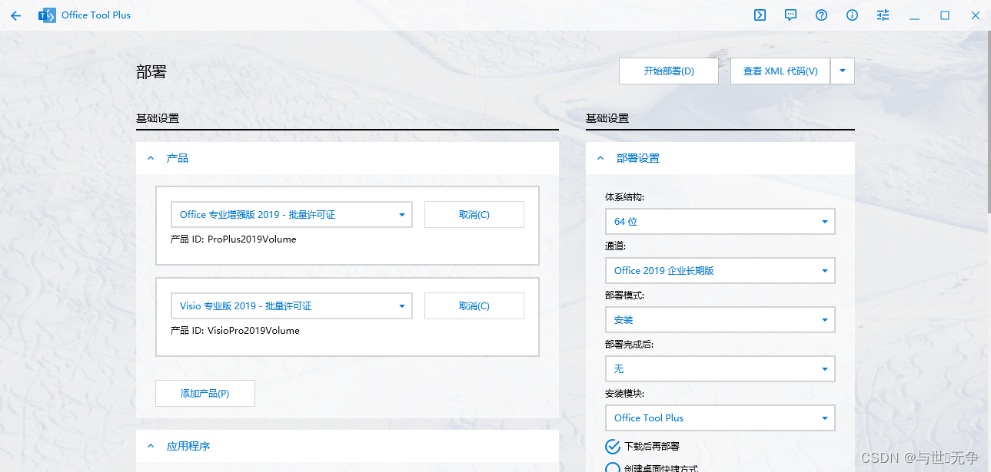Click the 通道 label
Screen dimensions: 991x472
click(x=615, y=246)
